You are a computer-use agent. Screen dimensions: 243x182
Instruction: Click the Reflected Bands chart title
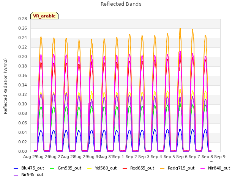click(x=121, y=4)
